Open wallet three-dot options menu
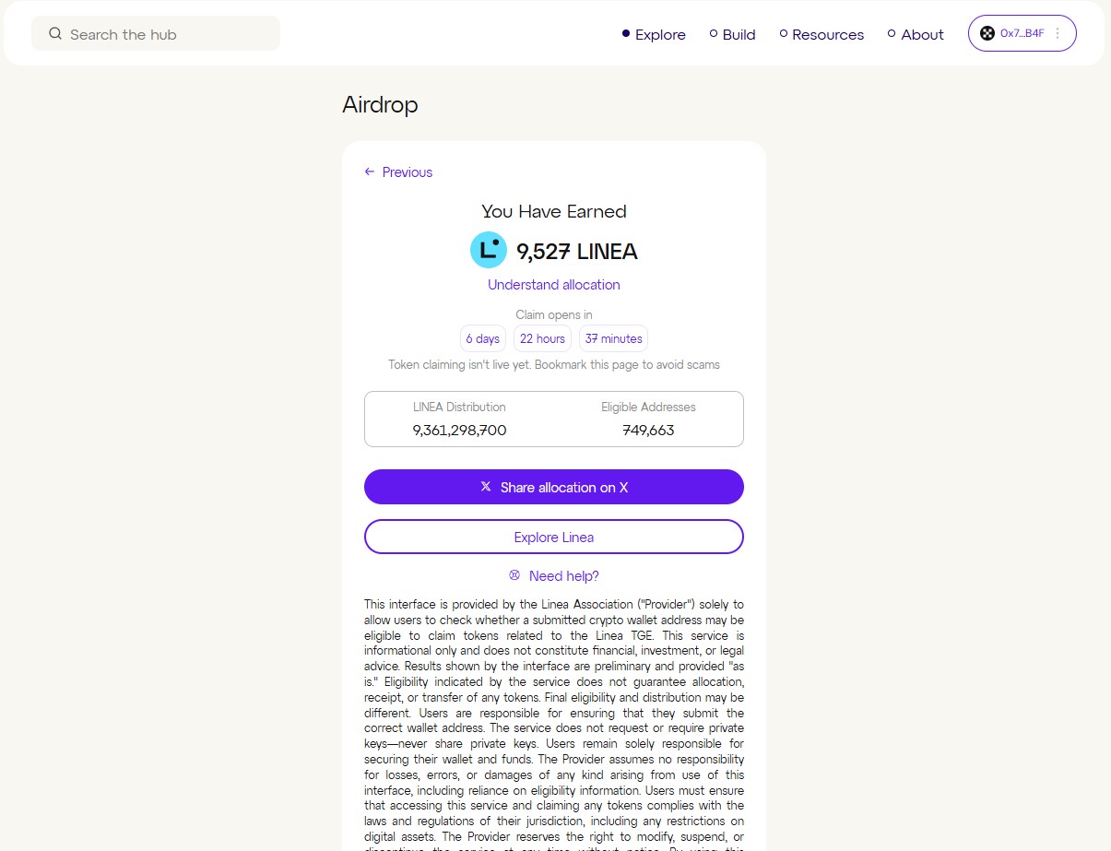The width and height of the screenshot is (1111, 851). pyautogui.click(x=1058, y=33)
